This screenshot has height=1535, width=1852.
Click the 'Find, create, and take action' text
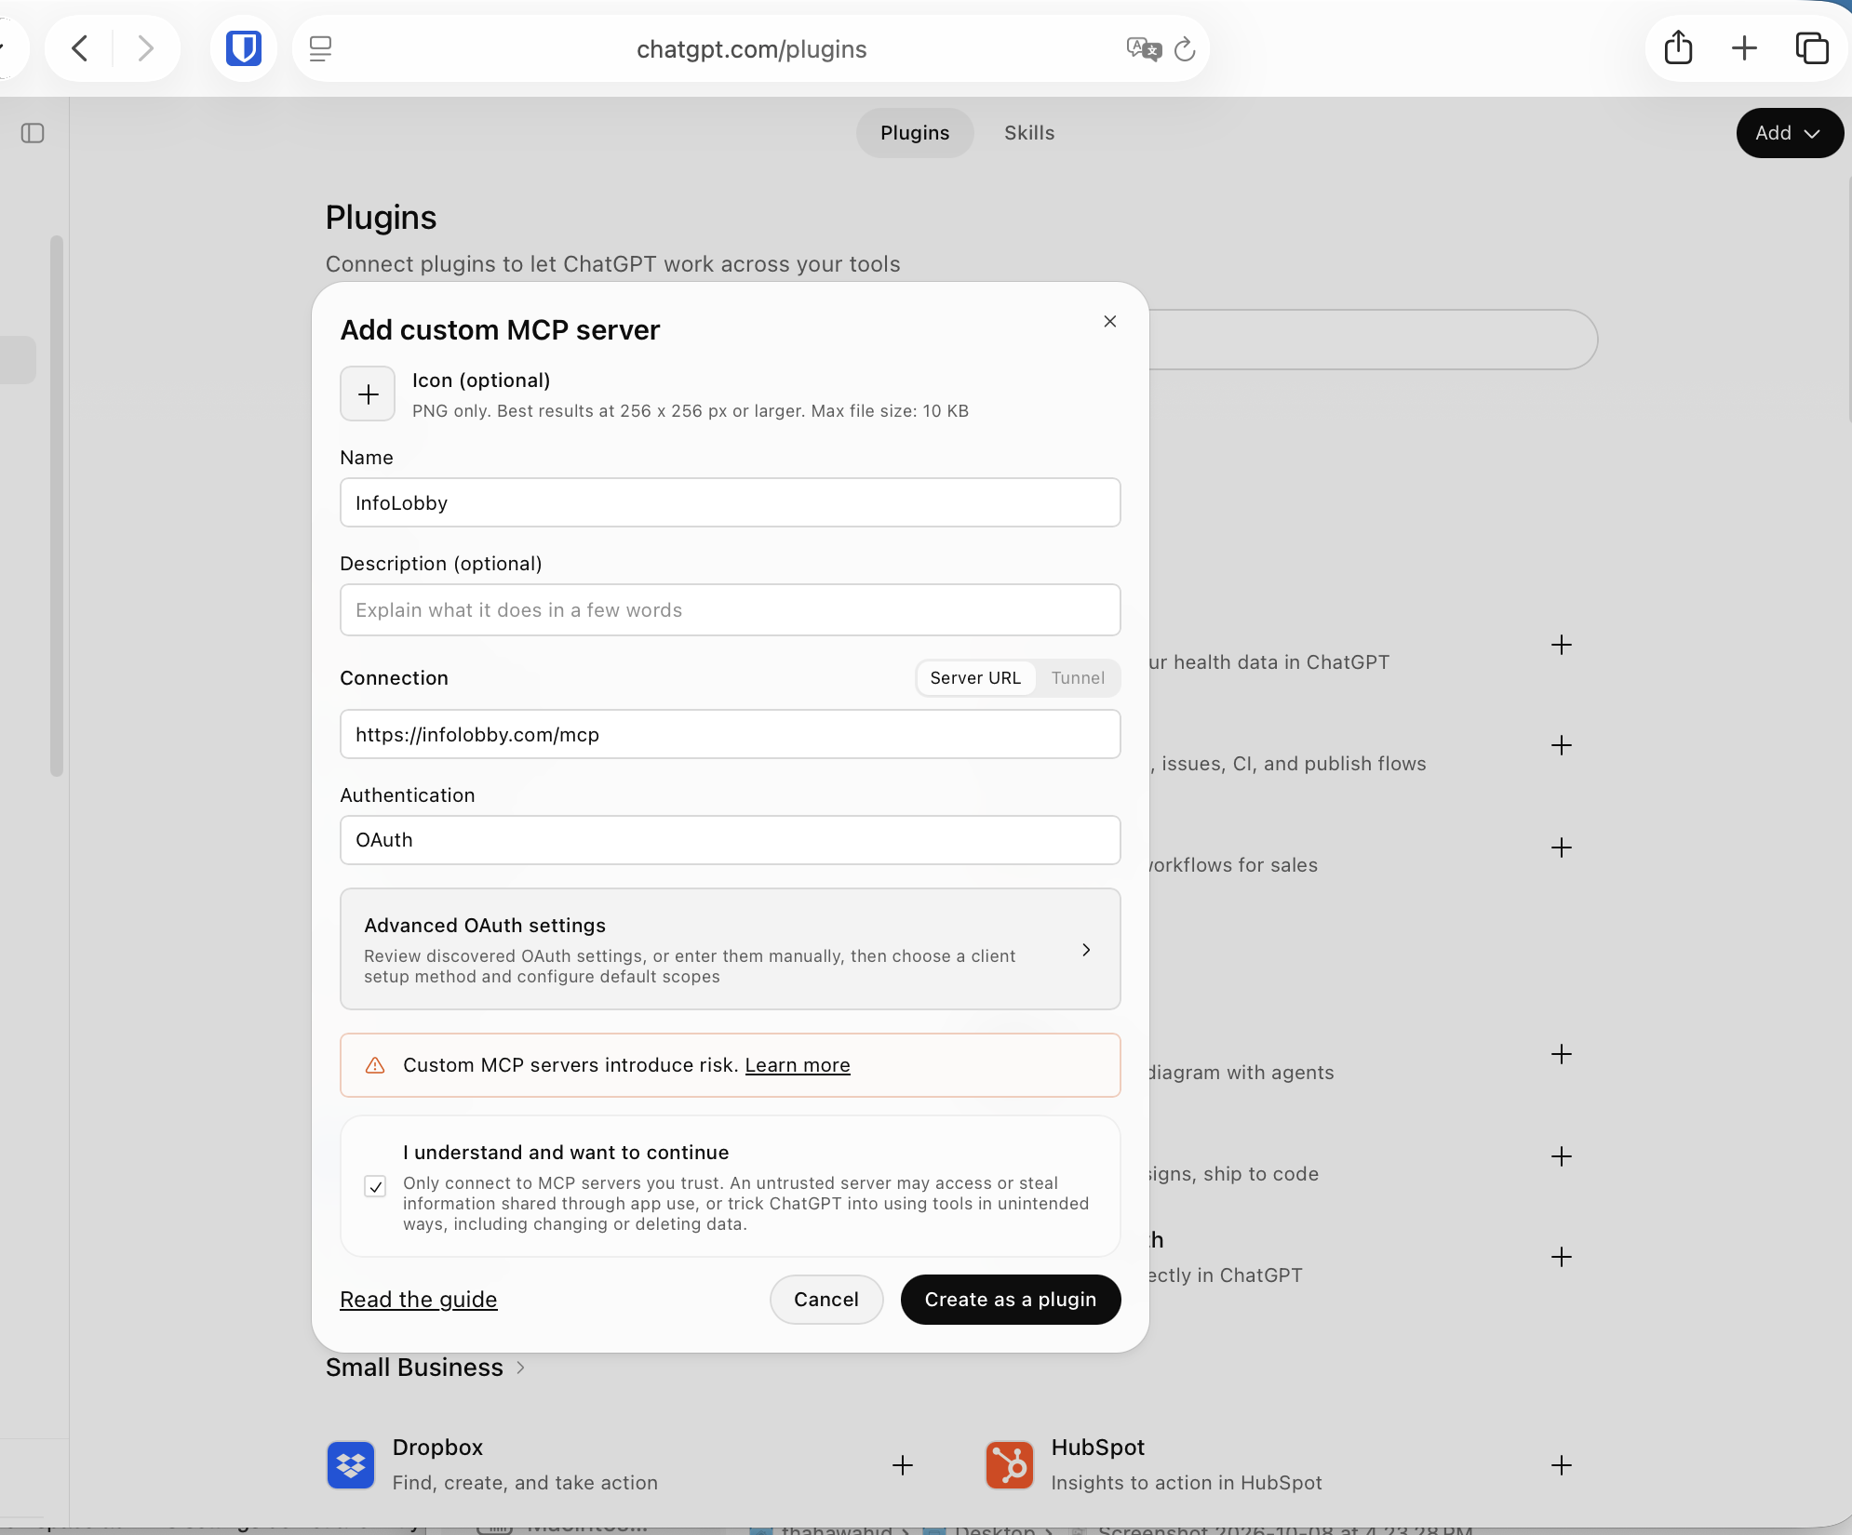click(525, 1483)
